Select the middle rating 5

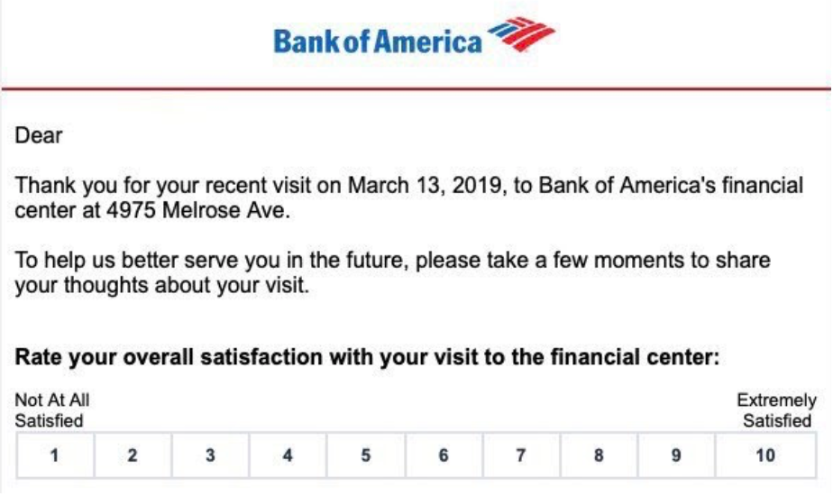pyautogui.click(x=366, y=455)
